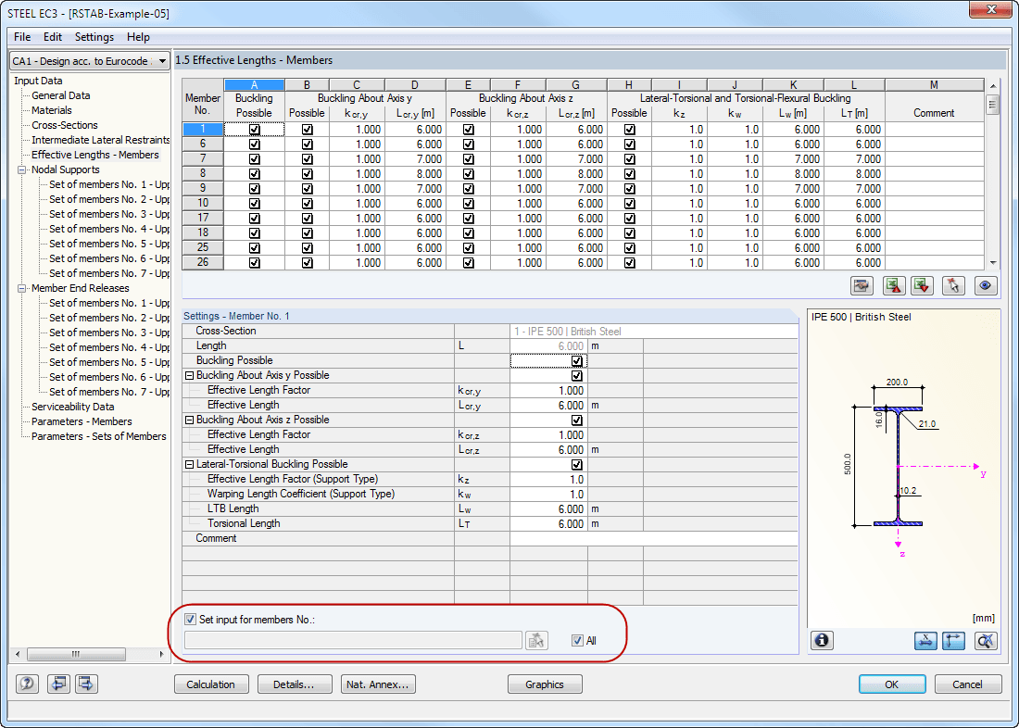Toggle Set input for members No. option

coord(190,620)
